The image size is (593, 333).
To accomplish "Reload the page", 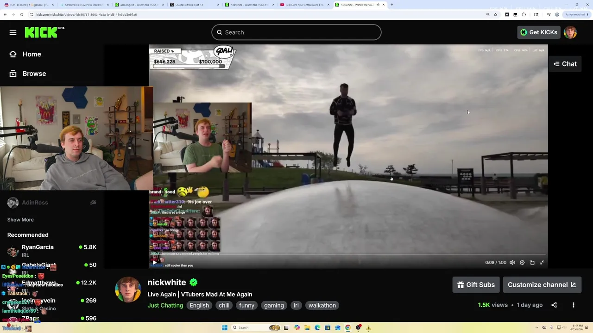I will (x=22, y=14).
